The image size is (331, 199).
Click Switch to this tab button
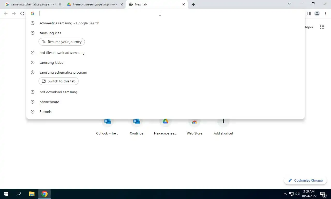point(58,81)
